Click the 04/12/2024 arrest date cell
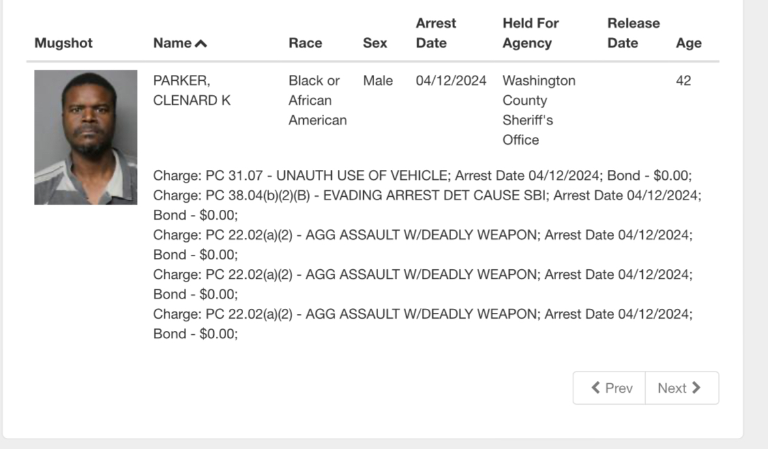The width and height of the screenshot is (768, 449). 451,81
